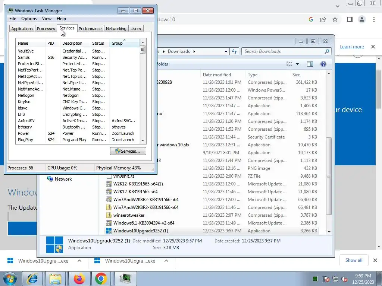Open first Windows10Upgra download chevron menu
The image size is (382, 286).
click(79, 261)
